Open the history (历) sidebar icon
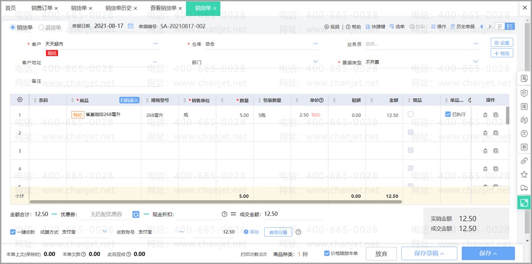532x264 pixels. [x=524, y=120]
